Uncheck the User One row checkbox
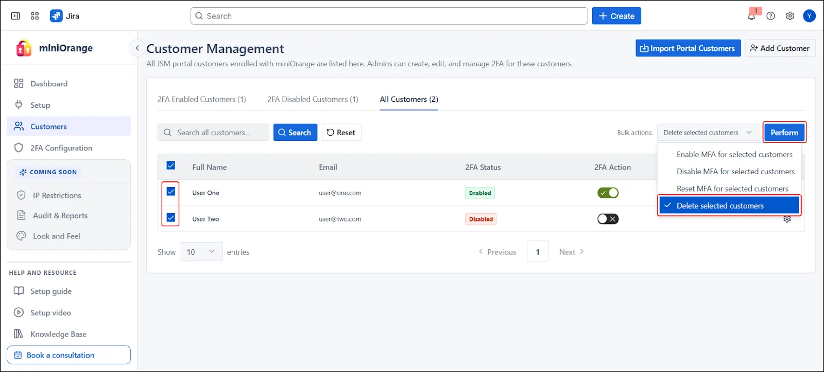The height and width of the screenshot is (372, 824). pyautogui.click(x=171, y=192)
